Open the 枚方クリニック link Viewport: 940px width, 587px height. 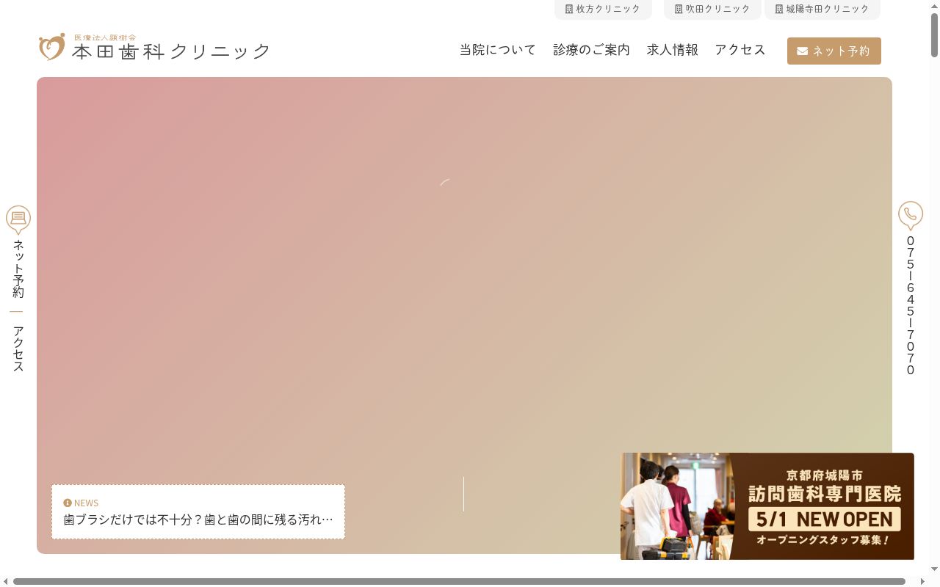tap(603, 9)
